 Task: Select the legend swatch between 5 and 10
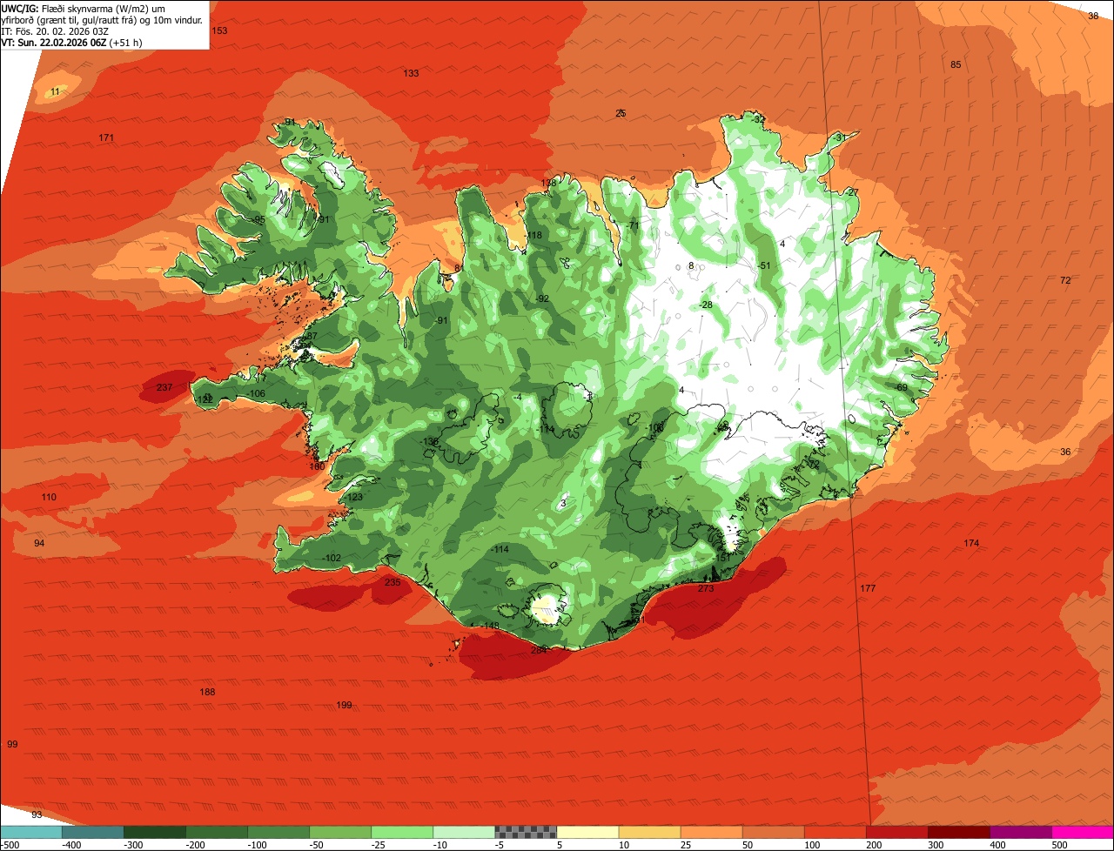587,832
